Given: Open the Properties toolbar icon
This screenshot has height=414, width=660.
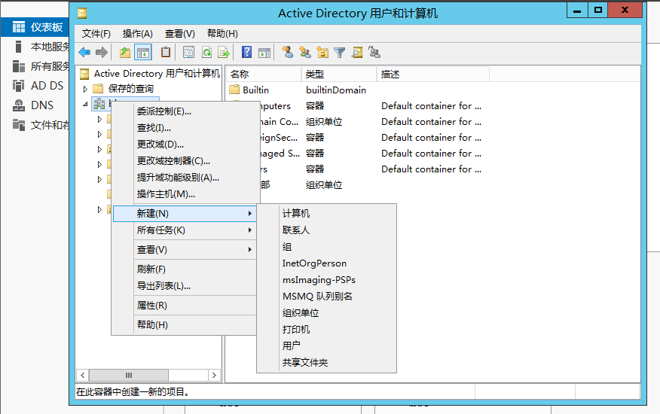Looking at the screenshot, I should click(188, 53).
